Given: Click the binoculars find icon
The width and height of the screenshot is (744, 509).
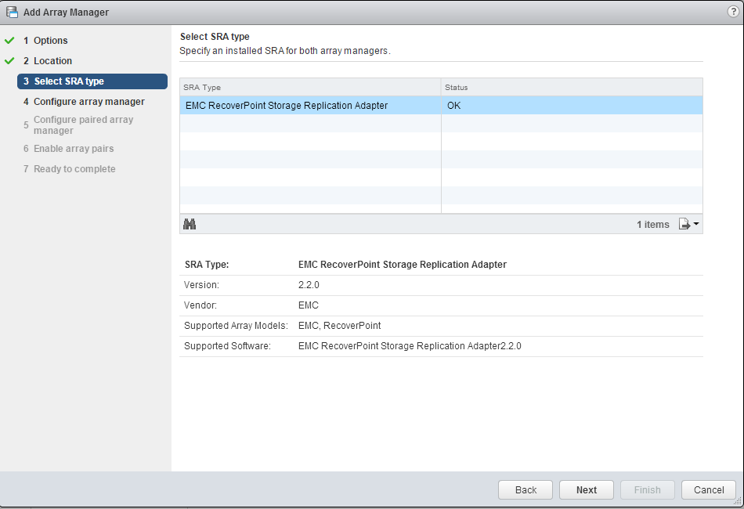Looking at the screenshot, I should pyautogui.click(x=190, y=224).
